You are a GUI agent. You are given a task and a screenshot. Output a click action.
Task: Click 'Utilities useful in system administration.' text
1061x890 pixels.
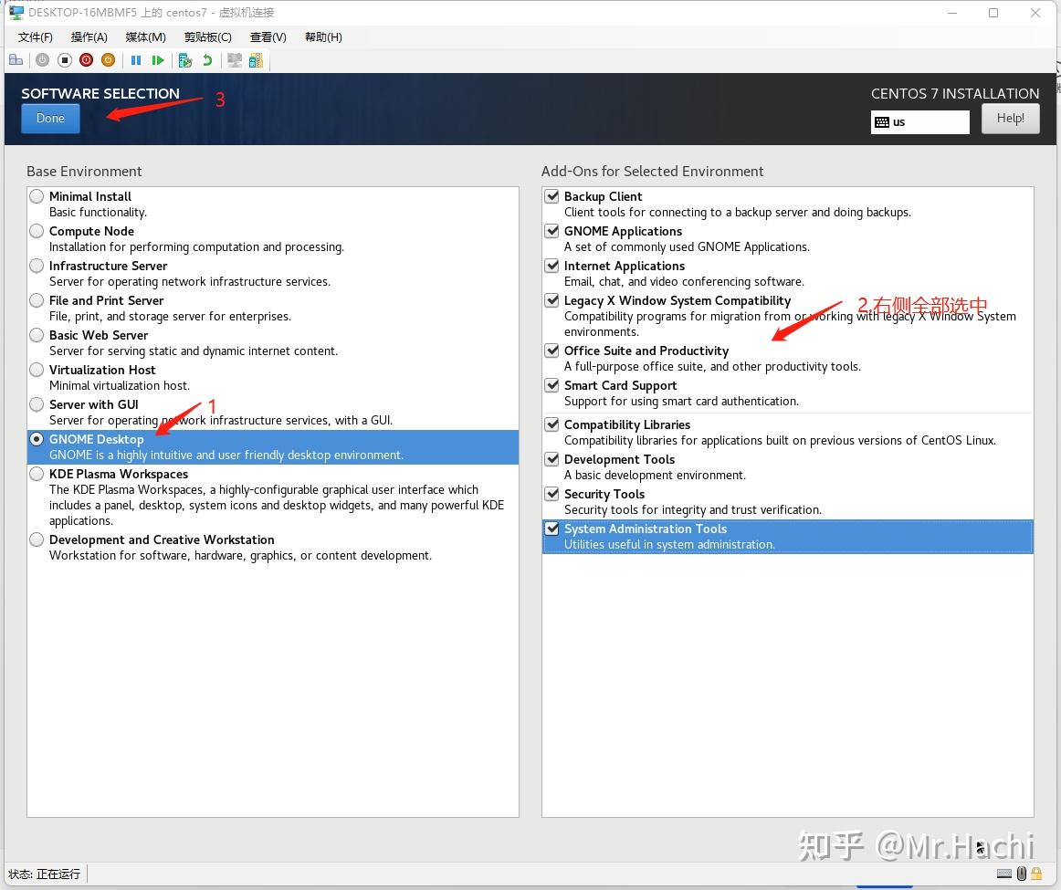pos(670,544)
